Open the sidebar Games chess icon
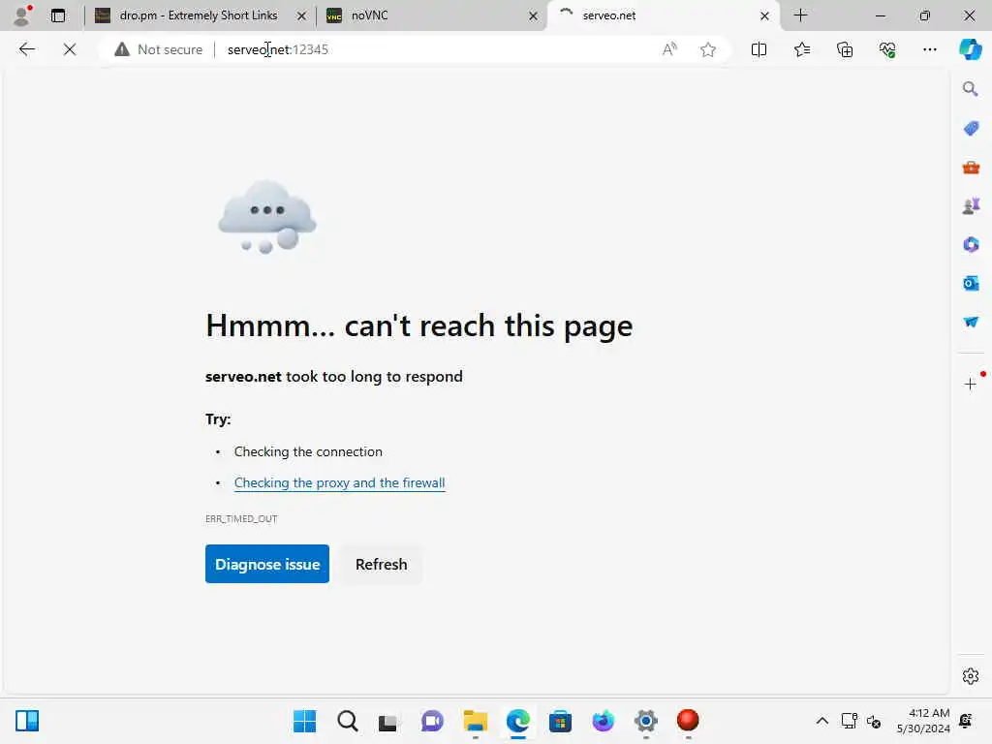This screenshot has height=744, width=992. pyautogui.click(x=971, y=206)
